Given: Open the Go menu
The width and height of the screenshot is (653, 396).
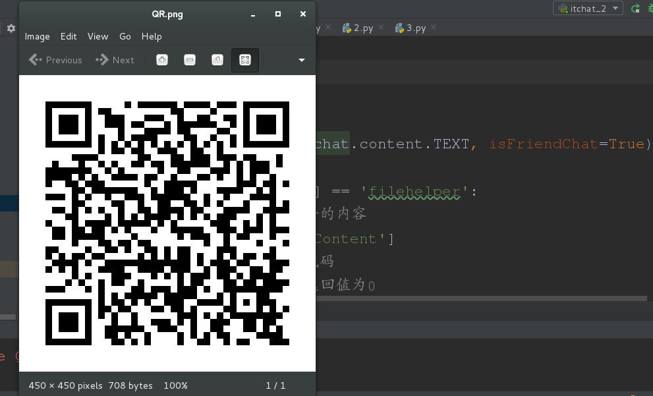Looking at the screenshot, I should pos(125,36).
